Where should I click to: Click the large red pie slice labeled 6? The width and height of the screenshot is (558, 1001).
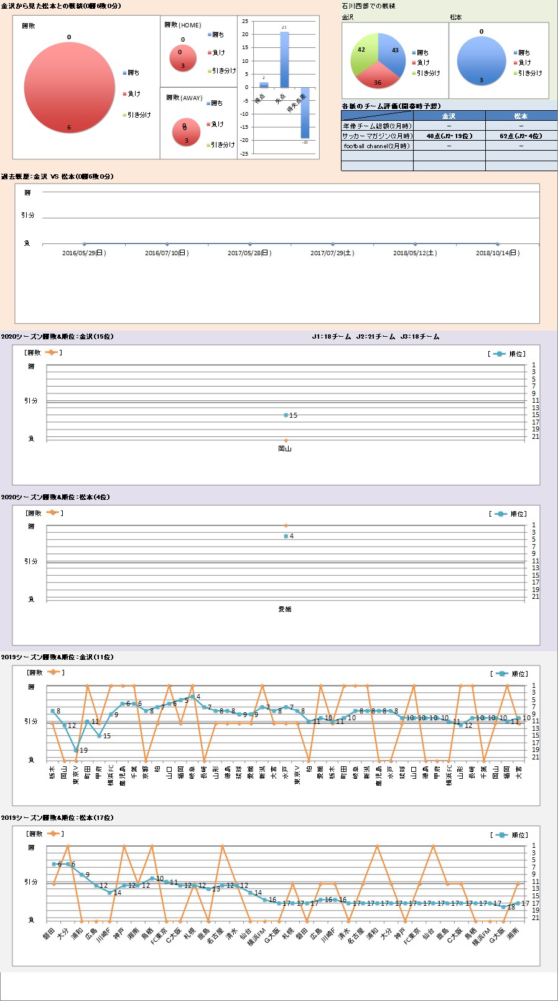coord(69,87)
